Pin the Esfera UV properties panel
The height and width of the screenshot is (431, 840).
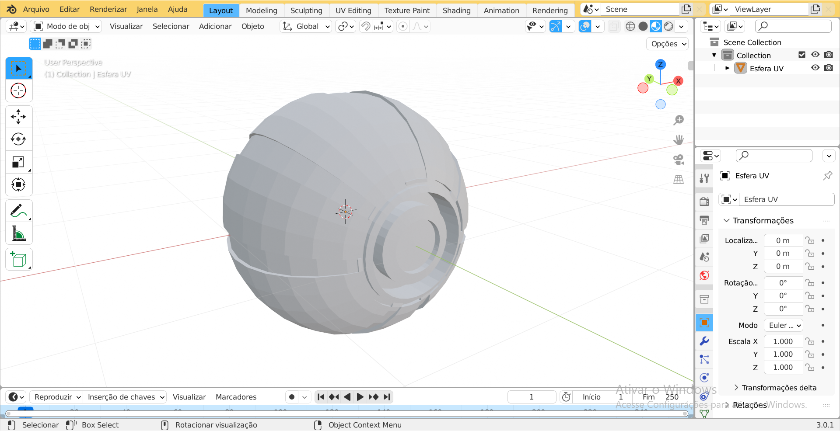pyautogui.click(x=827, y=176)
